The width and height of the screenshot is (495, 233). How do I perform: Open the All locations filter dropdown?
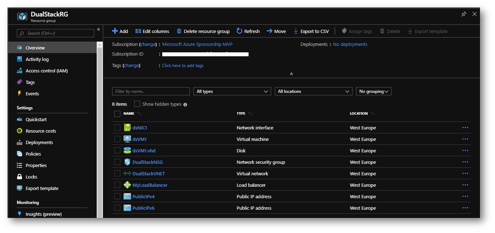tap(313, 91)
